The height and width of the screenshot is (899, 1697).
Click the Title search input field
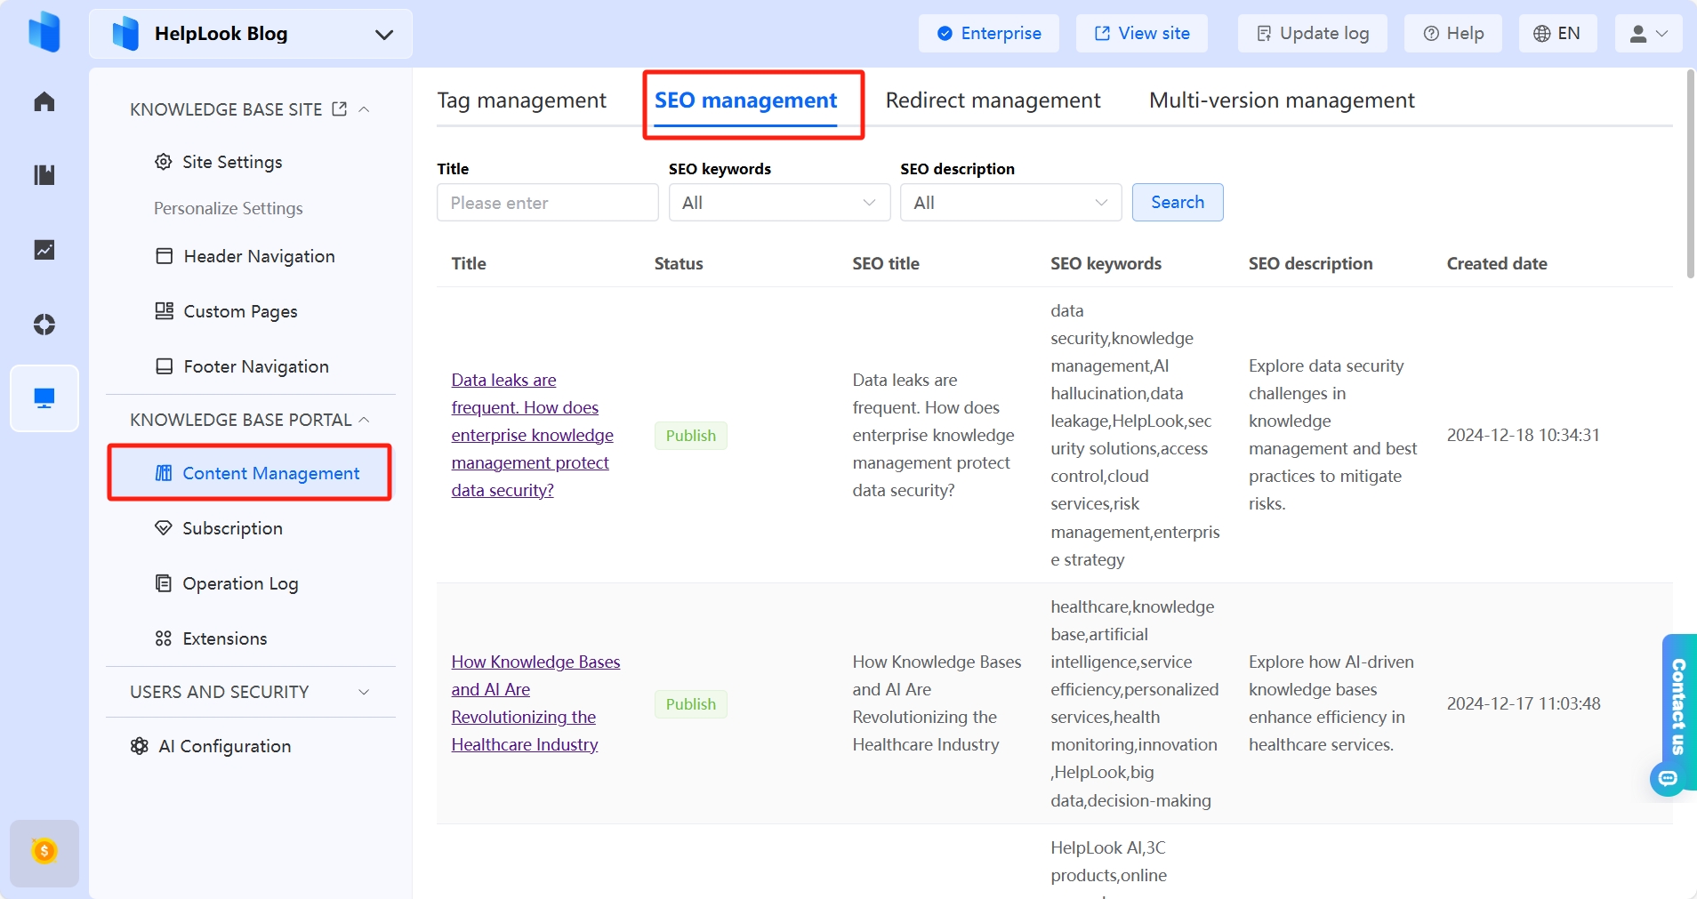point(547,203)
